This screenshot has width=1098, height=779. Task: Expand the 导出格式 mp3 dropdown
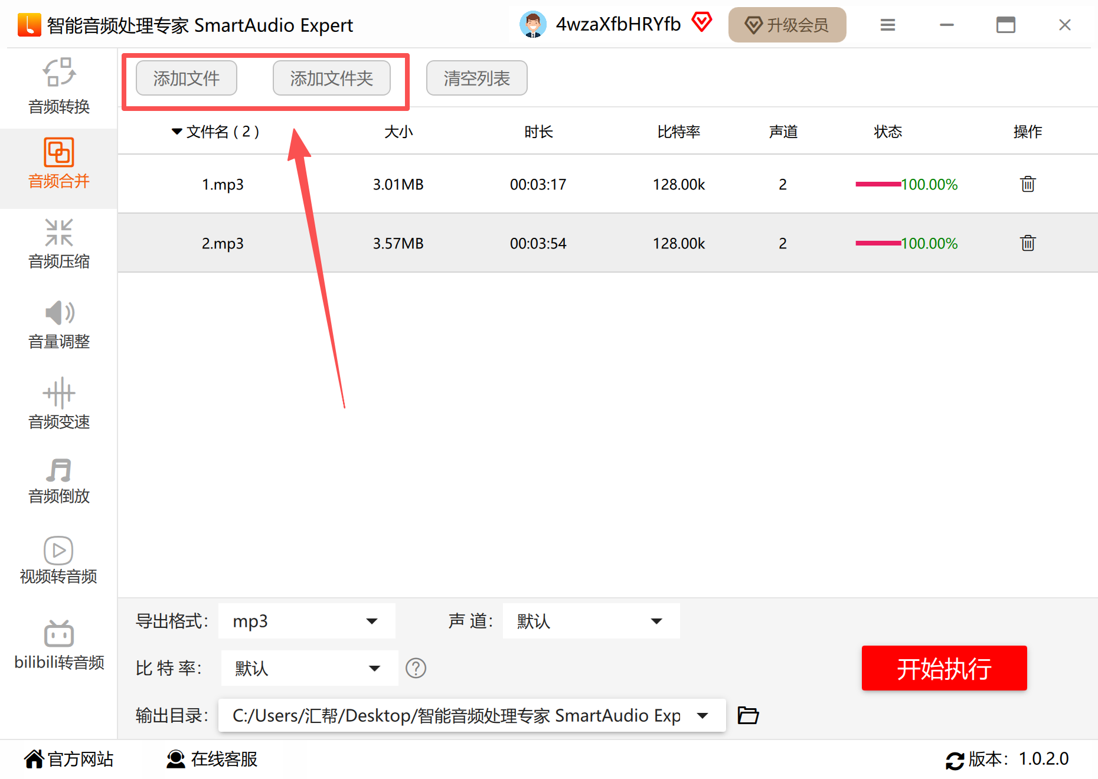tap(307, 621)
